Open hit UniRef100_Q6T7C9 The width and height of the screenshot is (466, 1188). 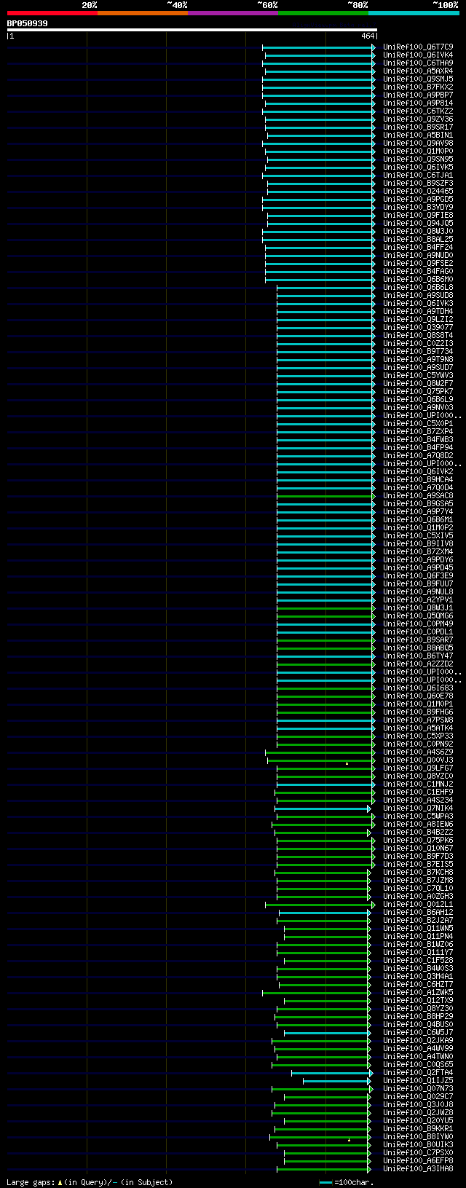(x=418, y=47)
